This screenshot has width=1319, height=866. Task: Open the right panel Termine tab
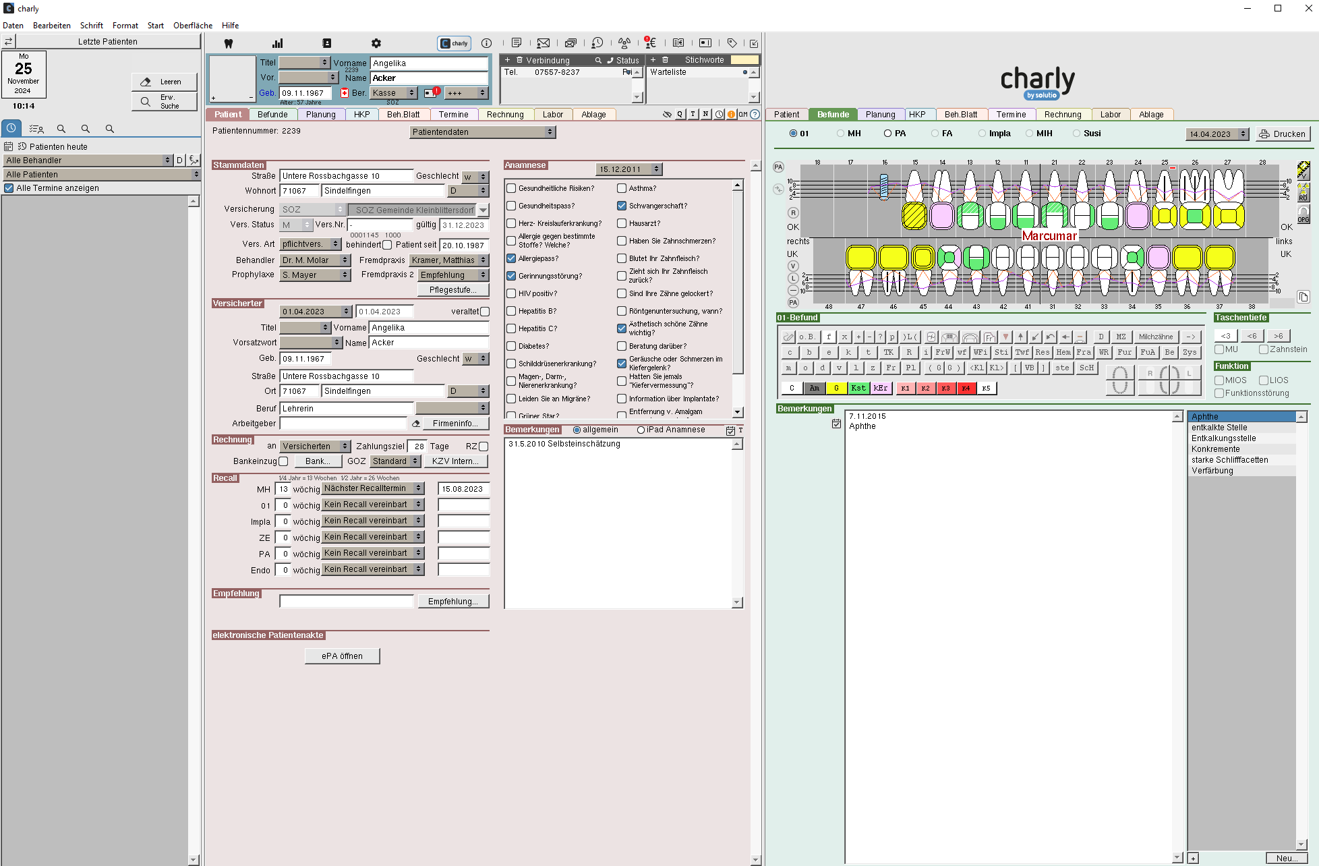(1011, 115)
